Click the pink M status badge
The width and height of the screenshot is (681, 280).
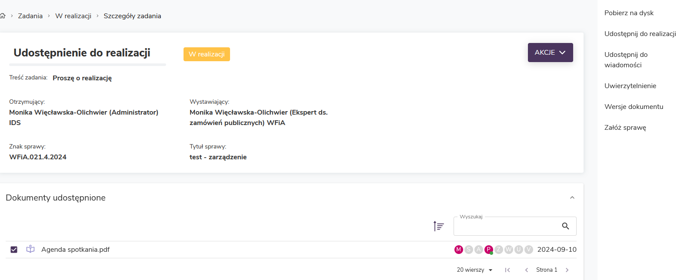tap(458, 249)
